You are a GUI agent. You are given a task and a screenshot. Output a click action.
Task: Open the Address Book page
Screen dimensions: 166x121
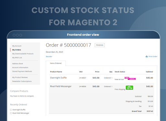18,64
